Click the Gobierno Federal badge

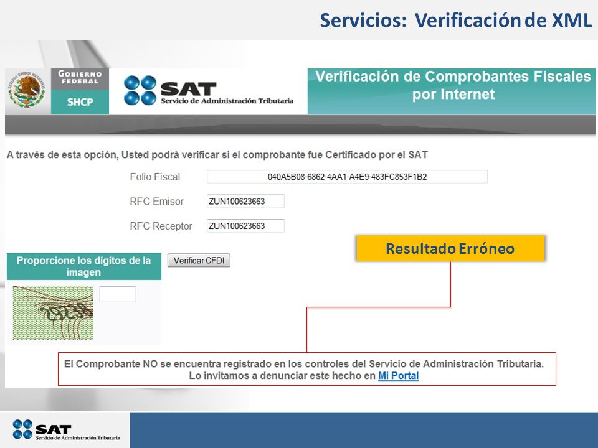tap(80, 79)
